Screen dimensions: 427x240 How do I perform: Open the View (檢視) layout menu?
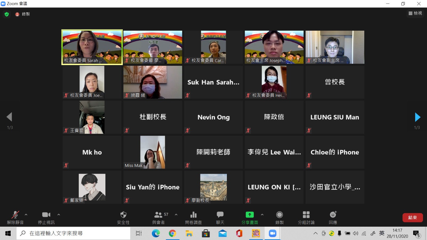415,13
